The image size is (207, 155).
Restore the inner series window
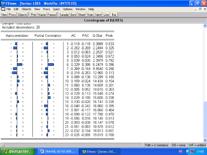[x=200, y=9]
